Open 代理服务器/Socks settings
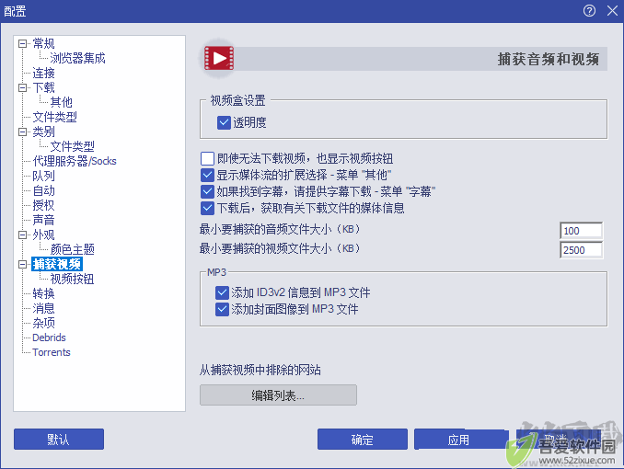The width and height of the screenshot is (624, 469). coord(75,161)
